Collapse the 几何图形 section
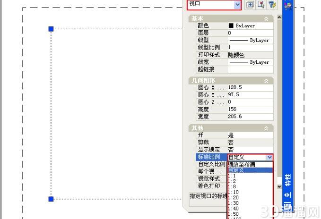The image size is (321, 219). pos(266,81)
